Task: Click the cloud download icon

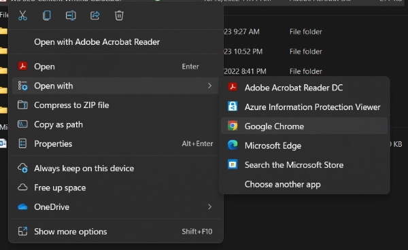Action: click(x=22, y=168)
